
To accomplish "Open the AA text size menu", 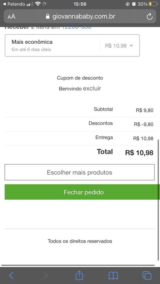I will [x=12, y=17].
